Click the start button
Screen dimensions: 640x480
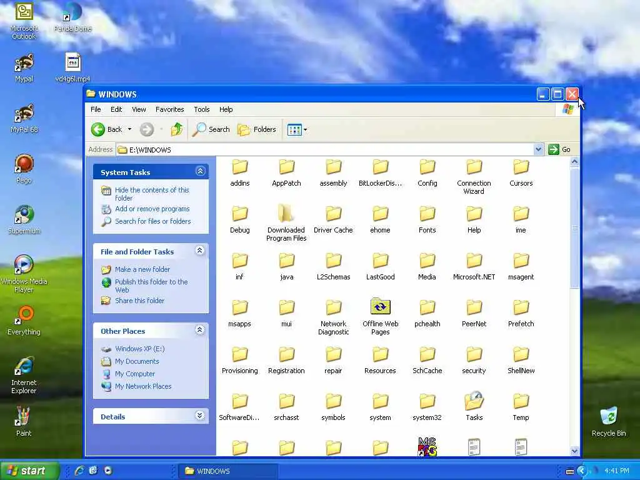(29, 471)
